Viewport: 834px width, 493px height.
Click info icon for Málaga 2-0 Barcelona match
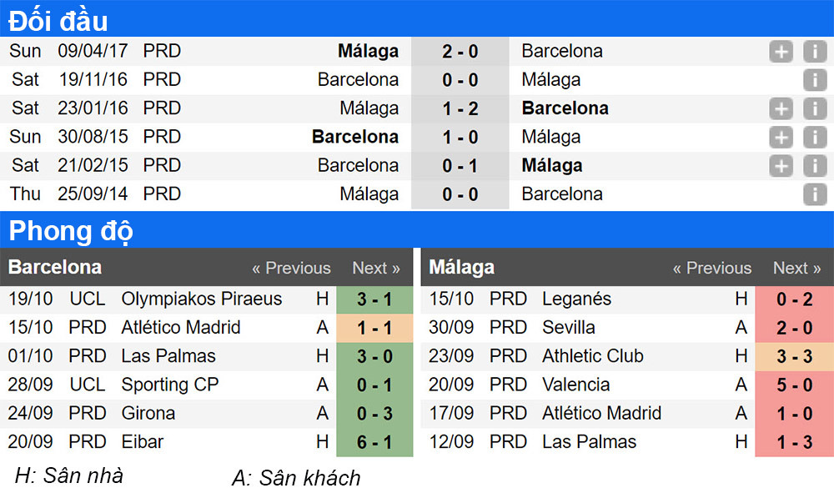tap(814, 52)
